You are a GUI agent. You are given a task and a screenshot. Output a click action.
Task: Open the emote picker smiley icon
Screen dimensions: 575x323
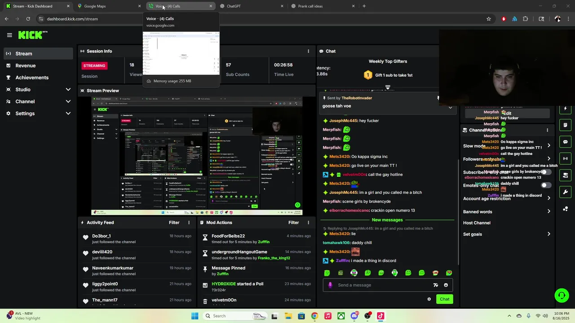click(446, 285)
